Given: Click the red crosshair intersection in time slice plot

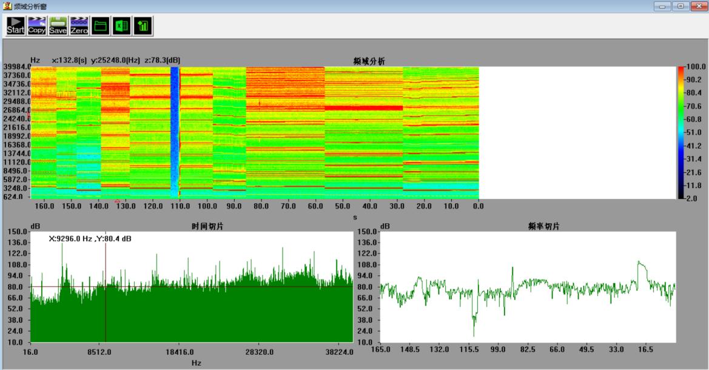Looking at the screenshot, I should [x=106, y=286].
